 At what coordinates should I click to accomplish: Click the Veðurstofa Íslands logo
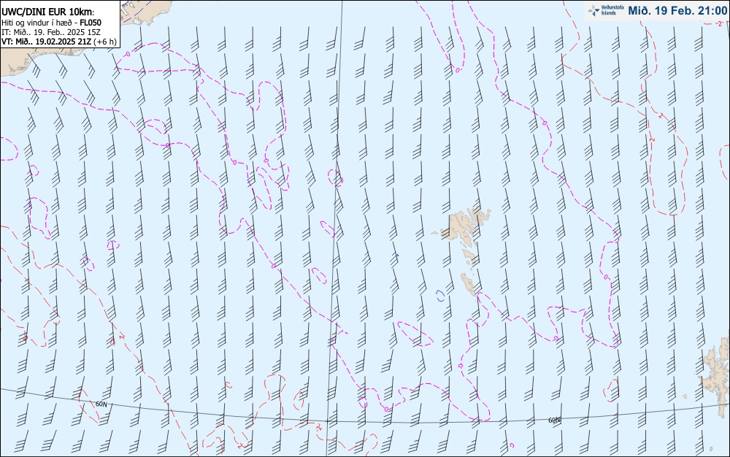click(605, 10)
